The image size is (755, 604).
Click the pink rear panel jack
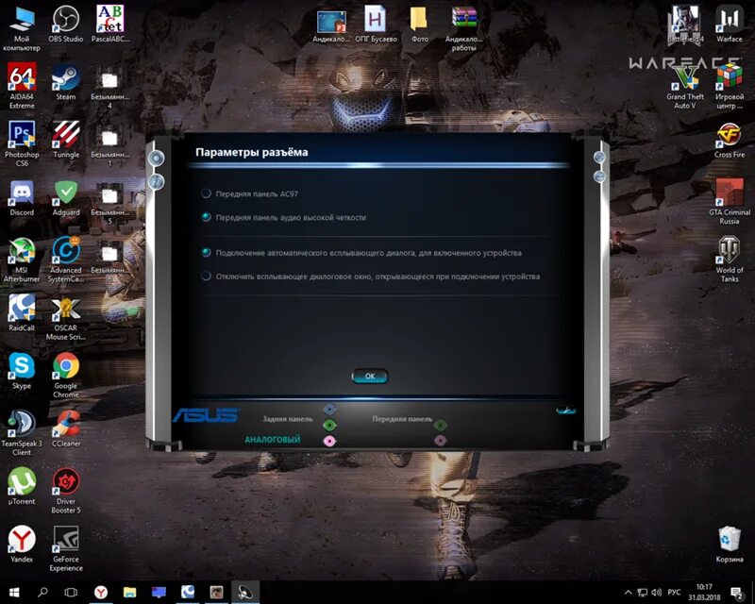click(x=329, y=441)
